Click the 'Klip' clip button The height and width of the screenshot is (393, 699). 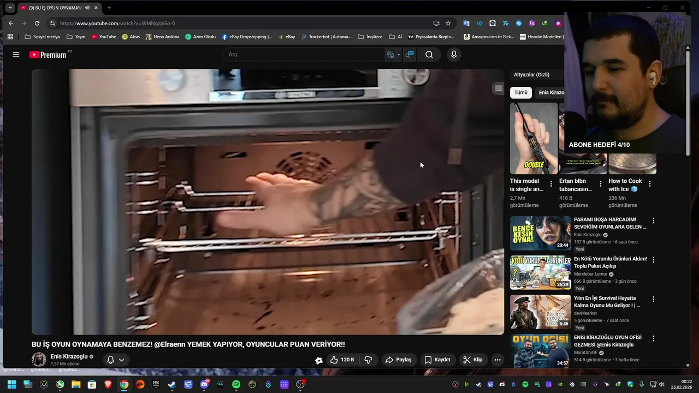tap(473, 360)
